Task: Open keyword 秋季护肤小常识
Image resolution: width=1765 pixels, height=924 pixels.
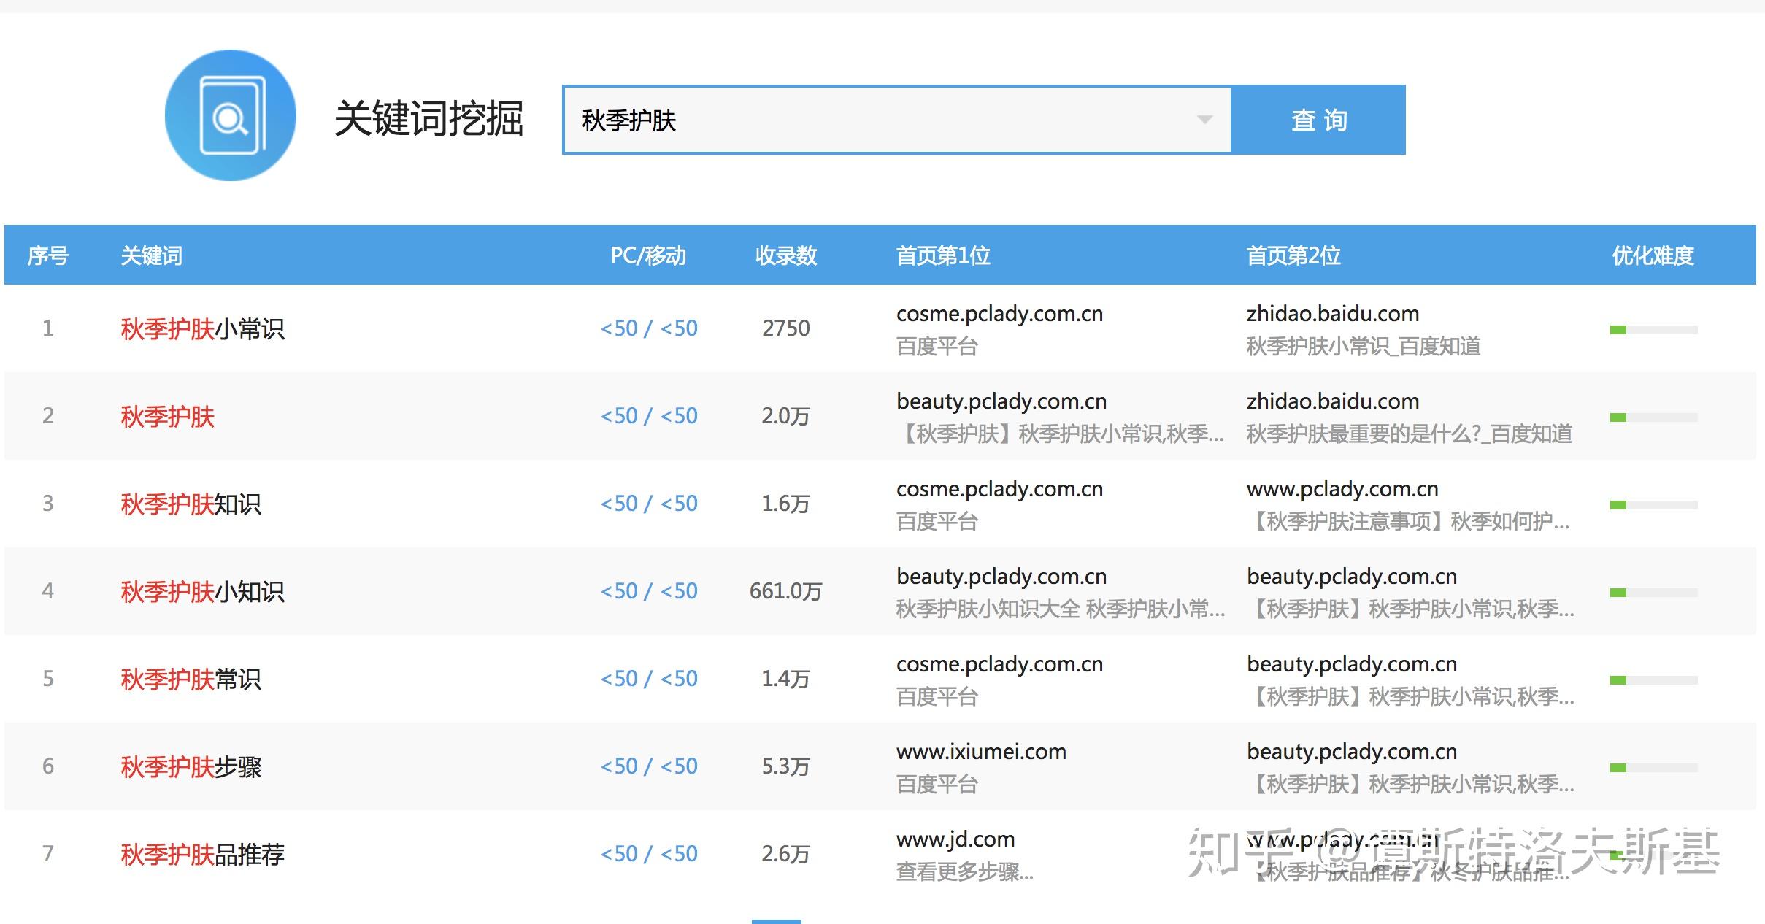Action: pos(202,328)
